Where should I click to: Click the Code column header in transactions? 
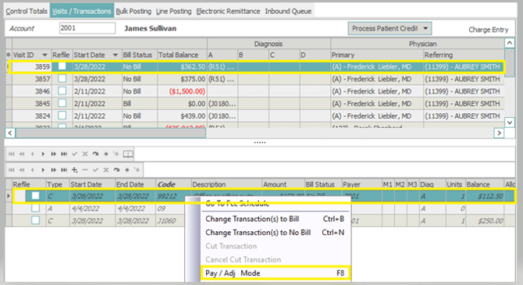pyautogui.click(x=173, y=184)
